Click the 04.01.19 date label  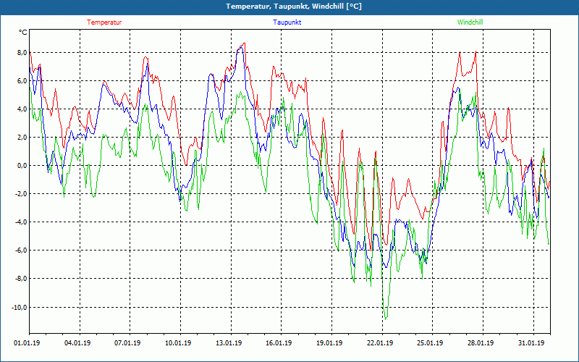[x=77, y=343]
